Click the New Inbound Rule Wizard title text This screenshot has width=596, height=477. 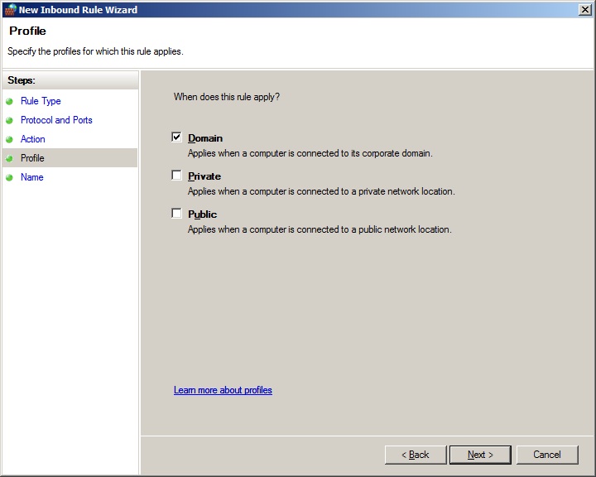tap(78, 10)
